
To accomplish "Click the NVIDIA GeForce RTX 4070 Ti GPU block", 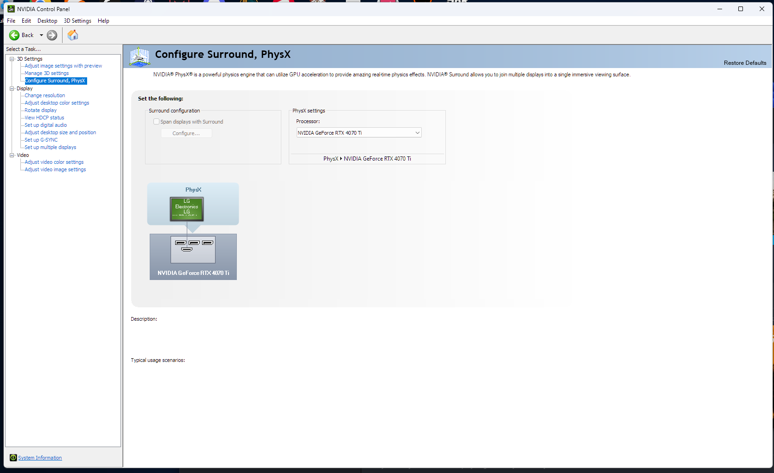I will 193,257.
